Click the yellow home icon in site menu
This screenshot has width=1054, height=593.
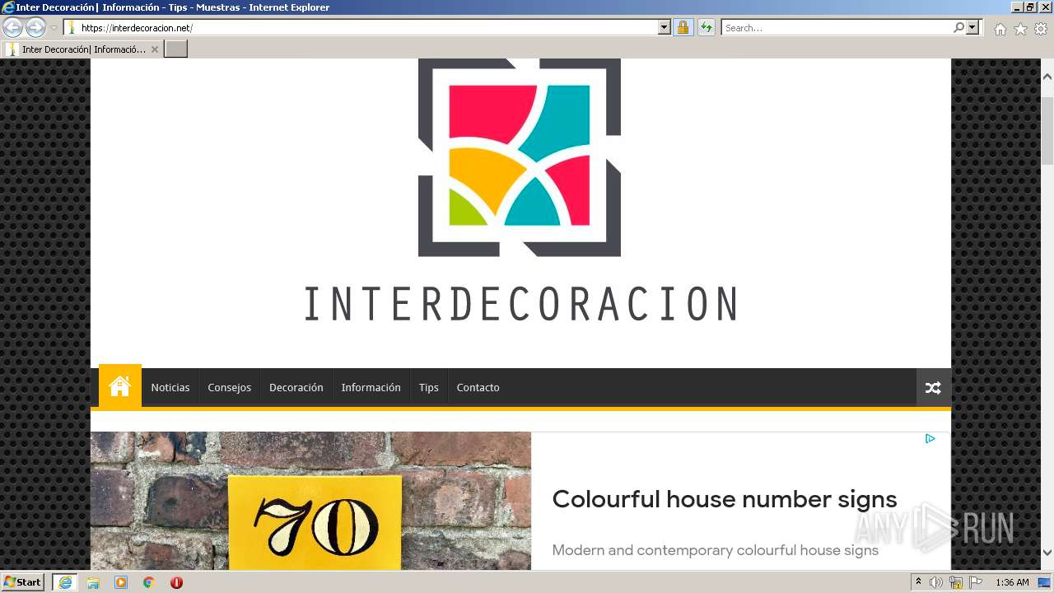(x=120, y=386)
